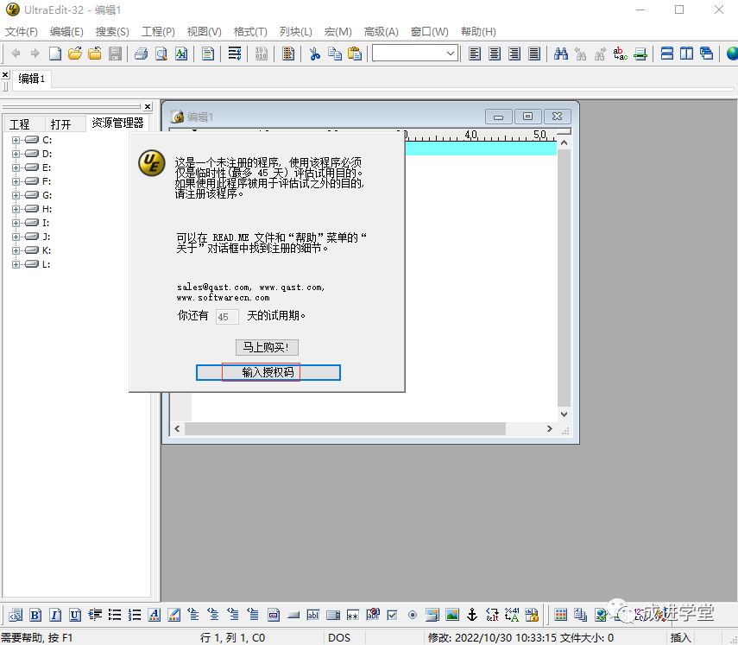This screenshot has width=738, height=645.
Task: Open the 格式(T) menu
Action: [x=250, y=32]
